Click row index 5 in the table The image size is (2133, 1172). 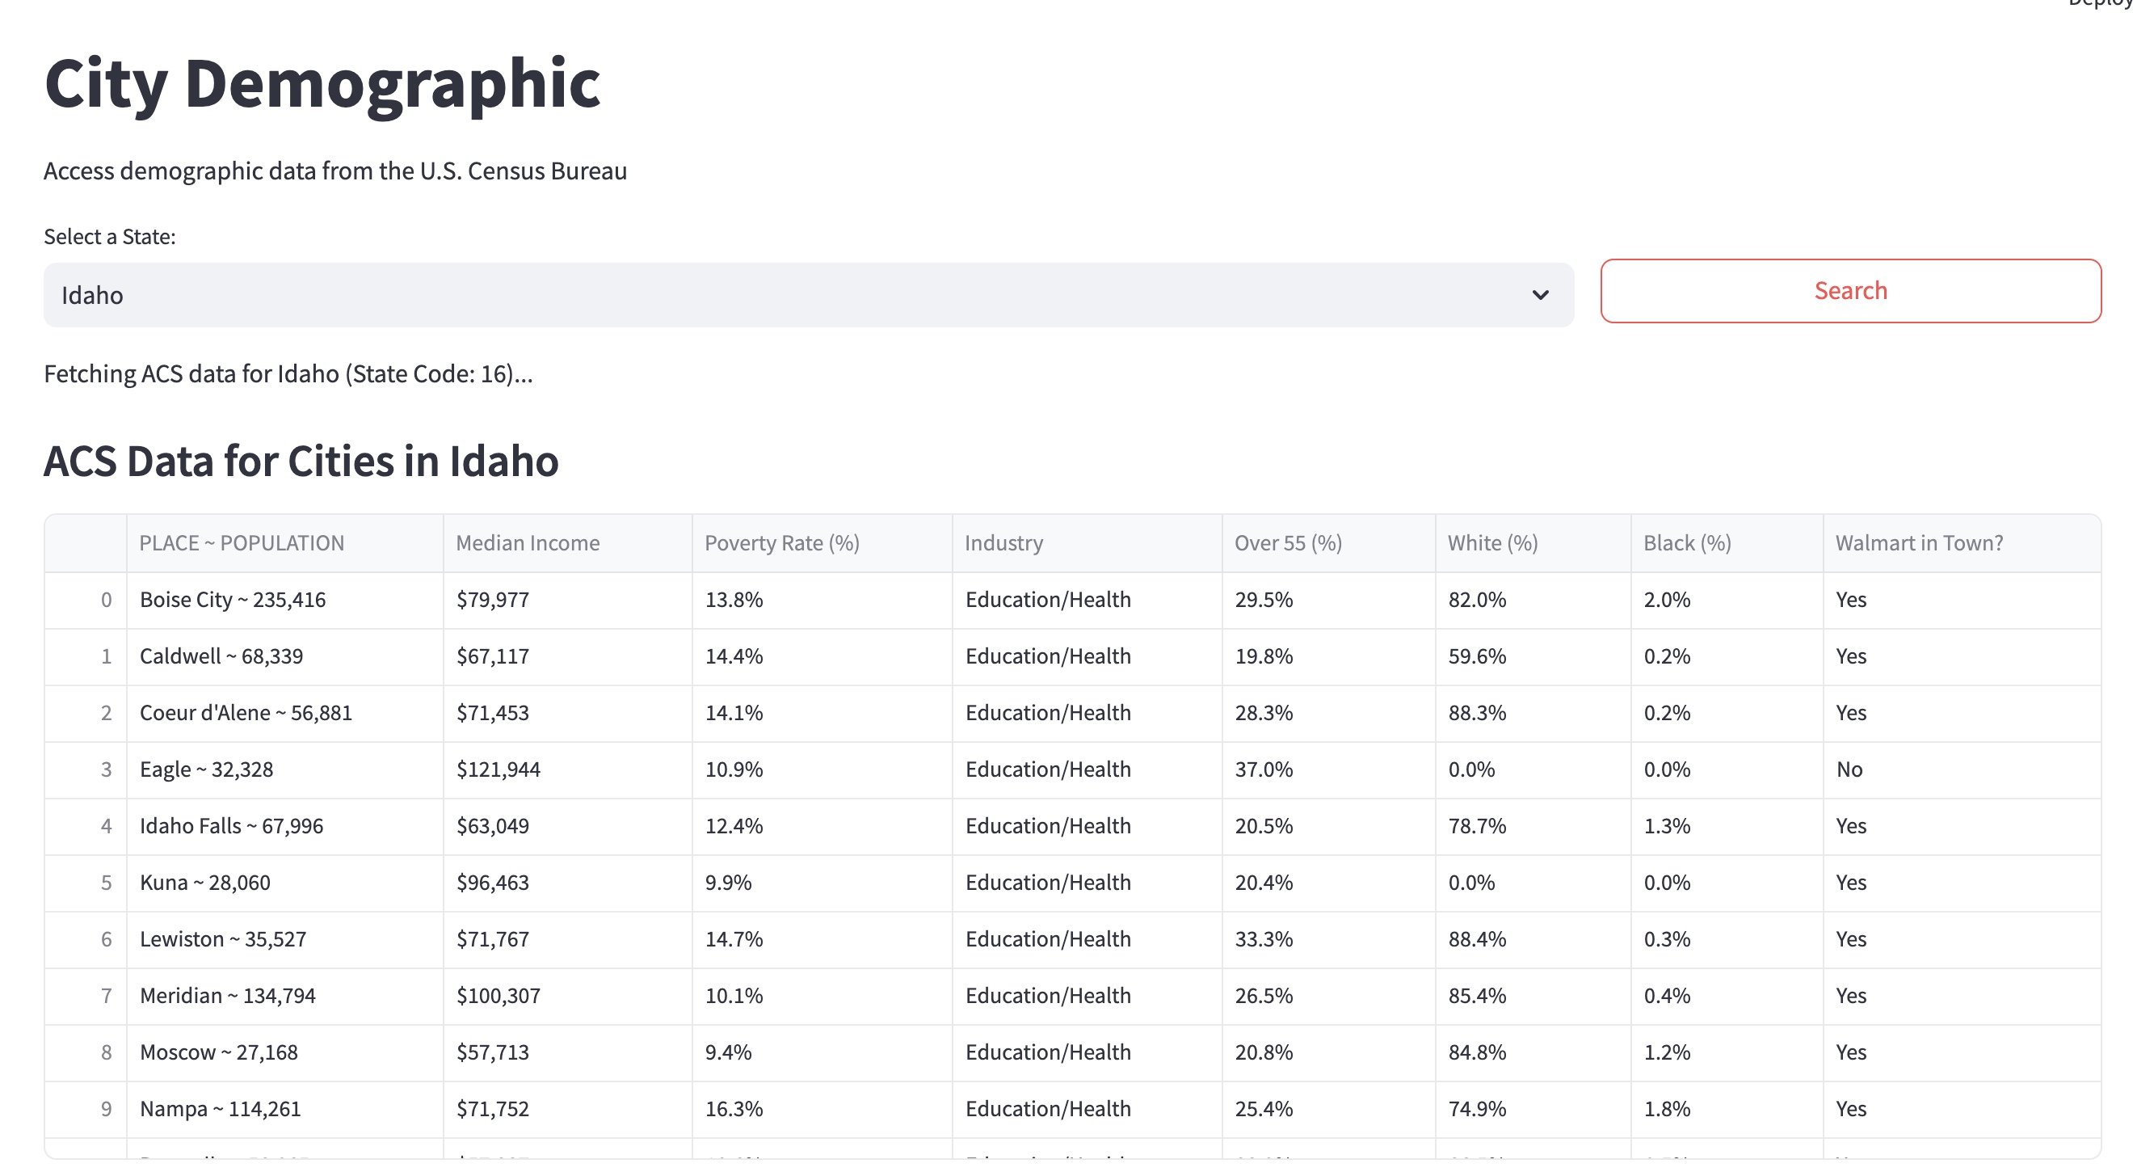pyautogui.click(x=86, y=883)
